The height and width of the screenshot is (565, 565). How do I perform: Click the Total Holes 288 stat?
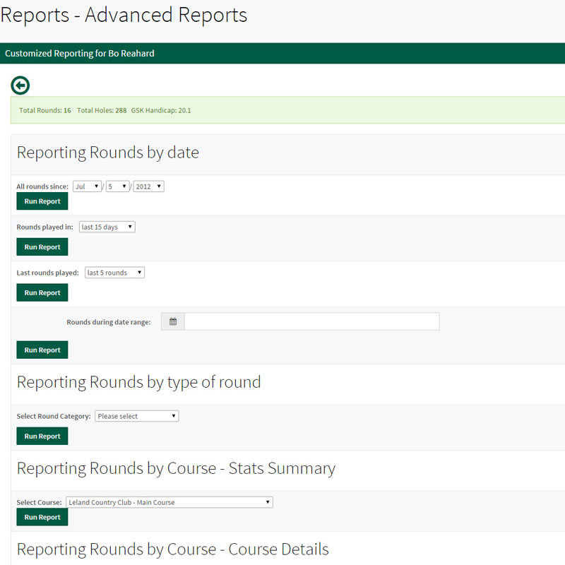[102, 111]
